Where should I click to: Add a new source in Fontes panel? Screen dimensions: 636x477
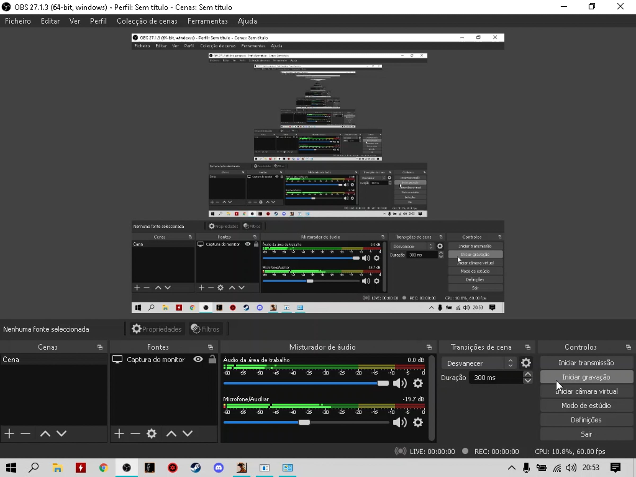click(119, 433)
